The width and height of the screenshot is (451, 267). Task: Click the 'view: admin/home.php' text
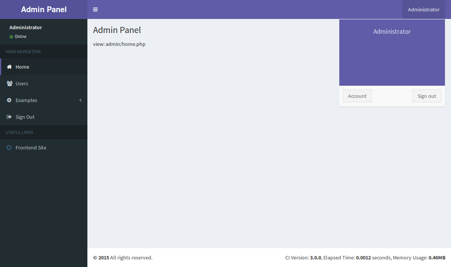coord(119,44)
